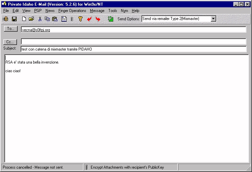Save message with the floppy disk icon
The width and height of the screenshot is (252, 172).
[x=14, y=19]
